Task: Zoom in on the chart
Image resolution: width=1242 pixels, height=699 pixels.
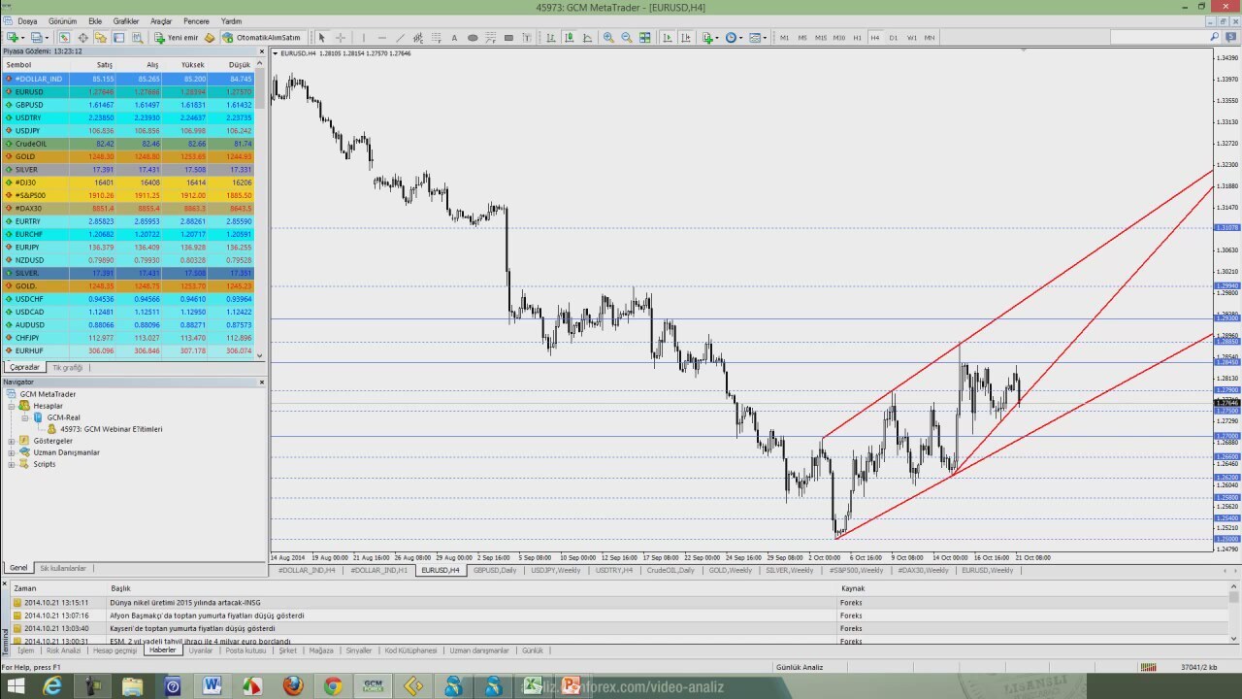Action: tap(608, 38)
